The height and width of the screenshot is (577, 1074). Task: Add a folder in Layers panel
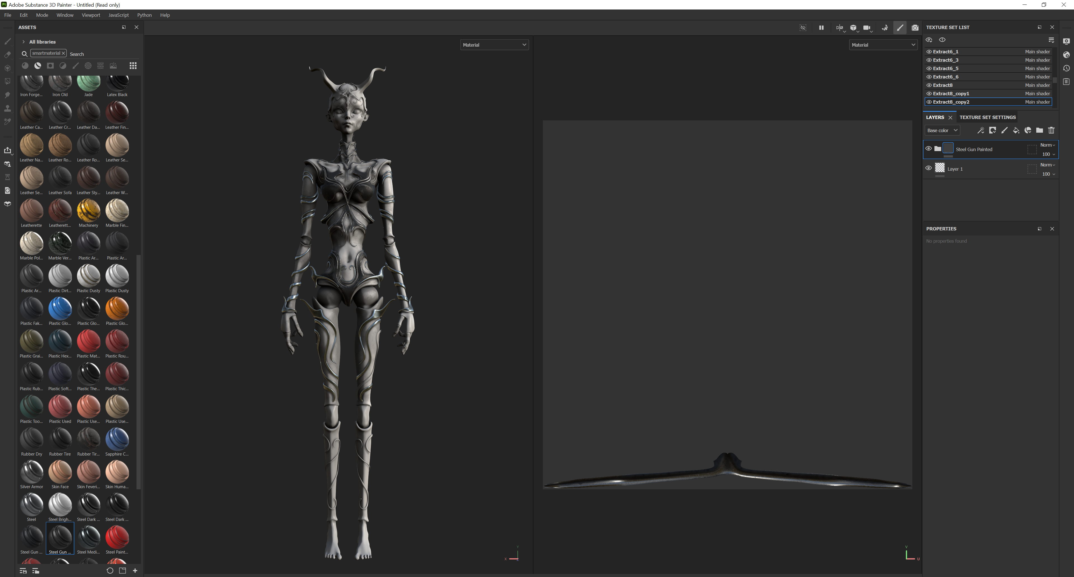[1039, 131]
